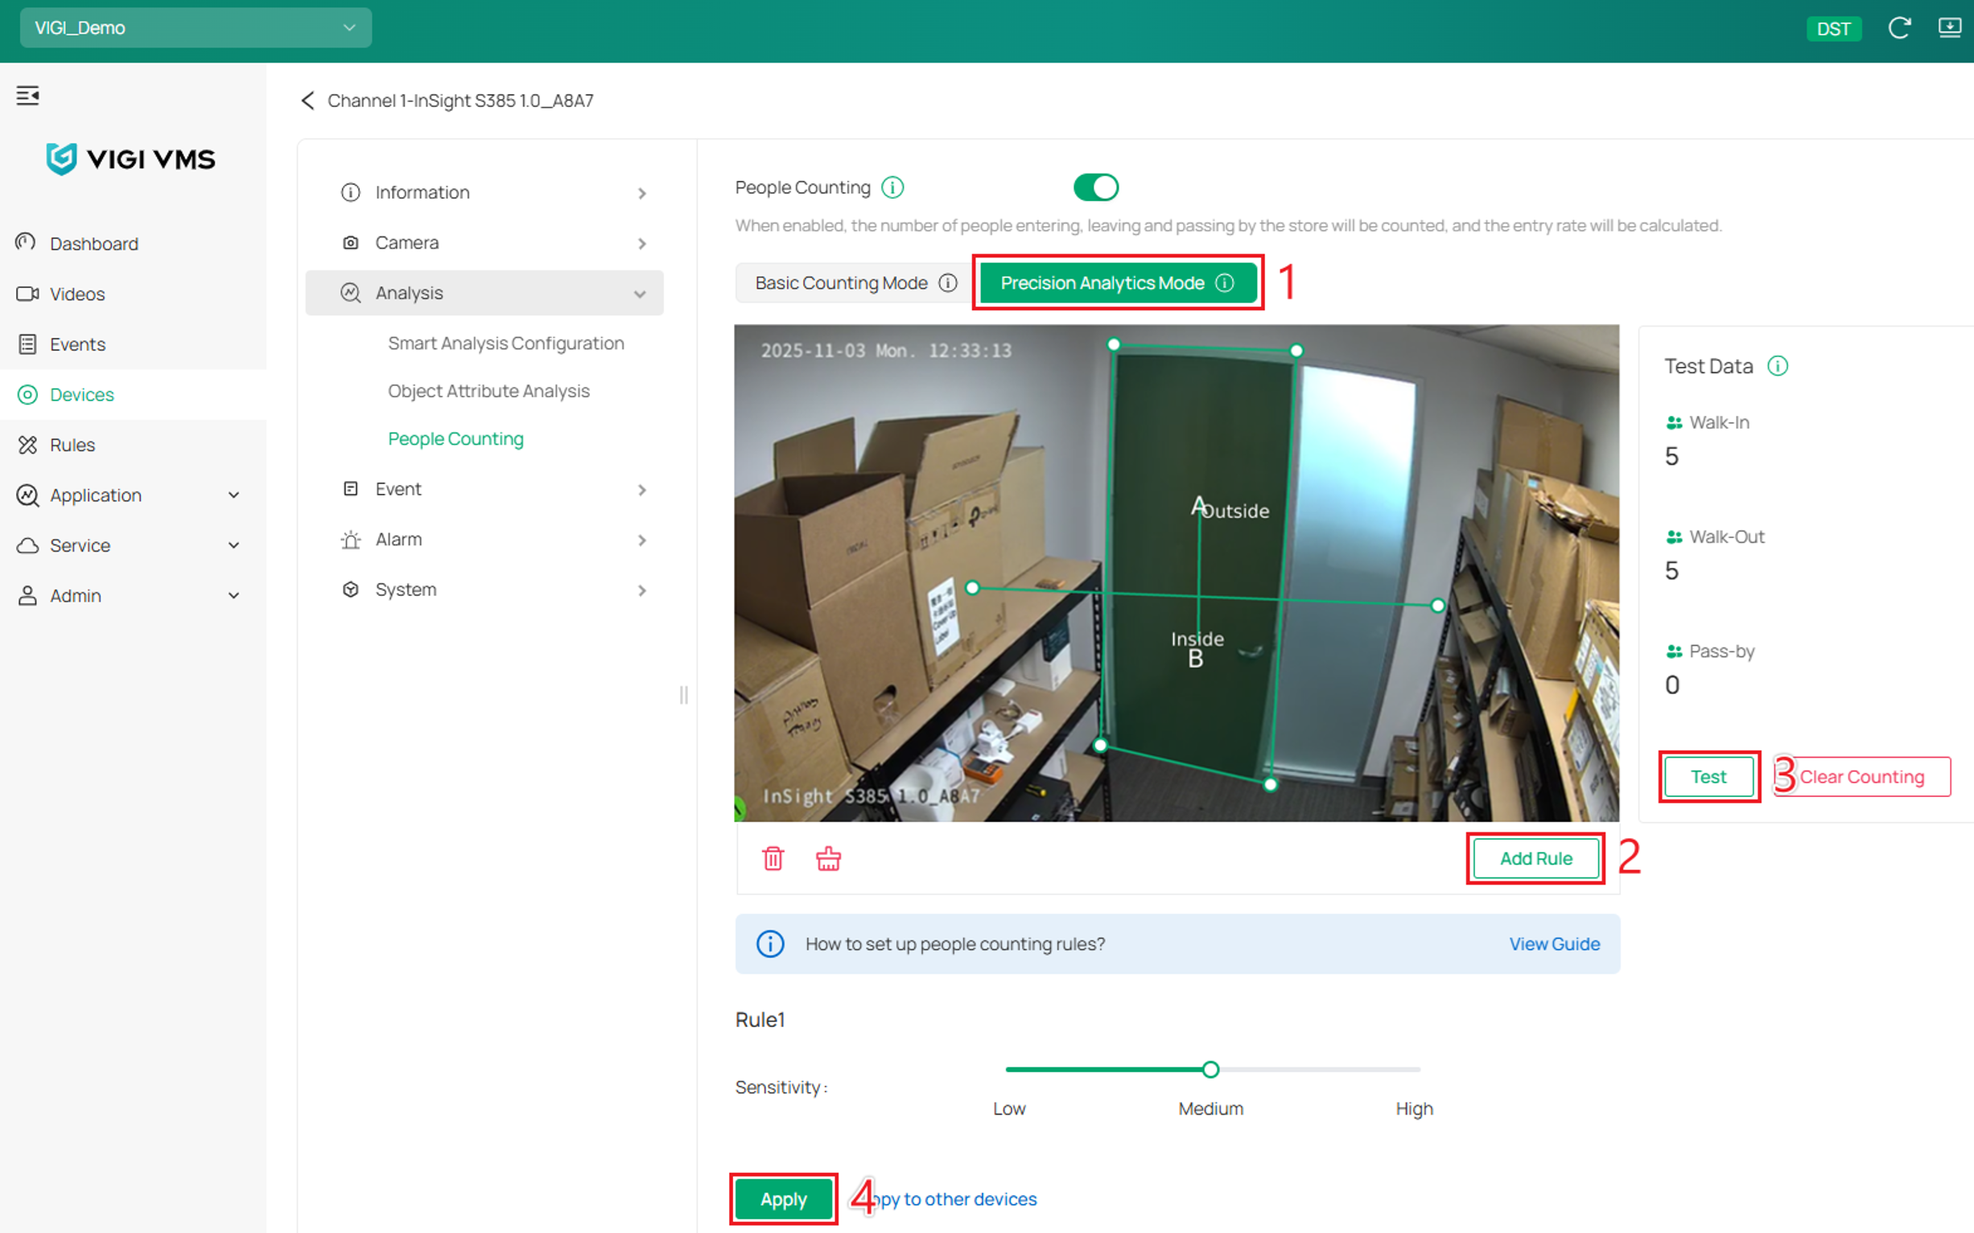This screenshot has height=1233, width=1974.
Task: Open Smart Analysis Configuration
Action: (505, 343)
